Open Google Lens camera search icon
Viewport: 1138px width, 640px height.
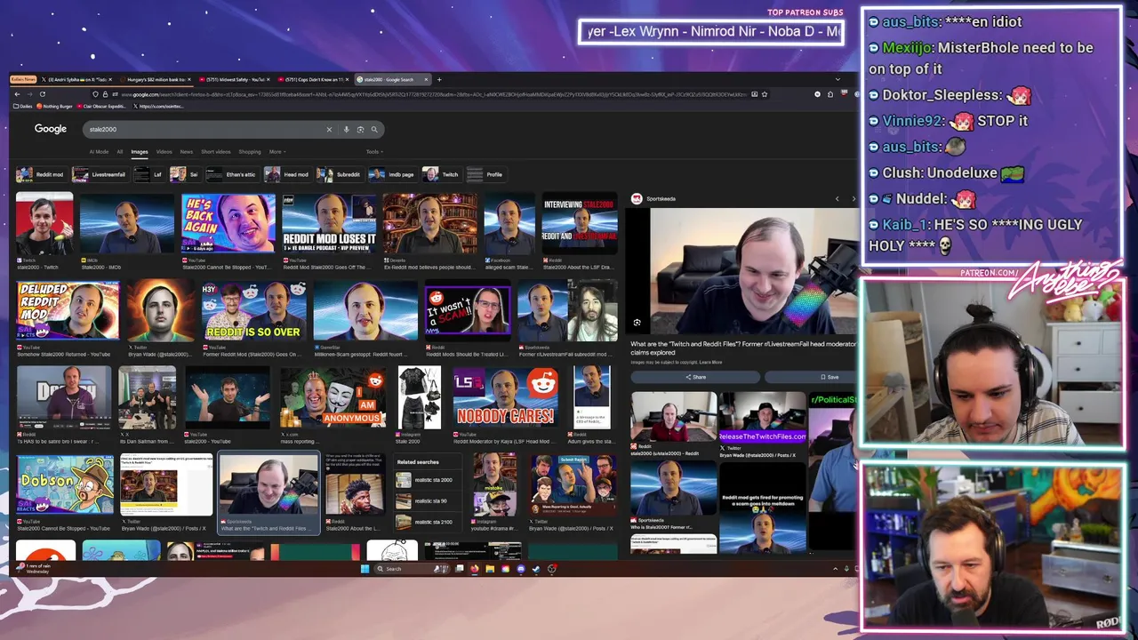point(360,130)
